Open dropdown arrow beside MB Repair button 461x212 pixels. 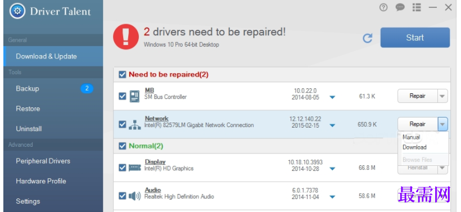443,96
